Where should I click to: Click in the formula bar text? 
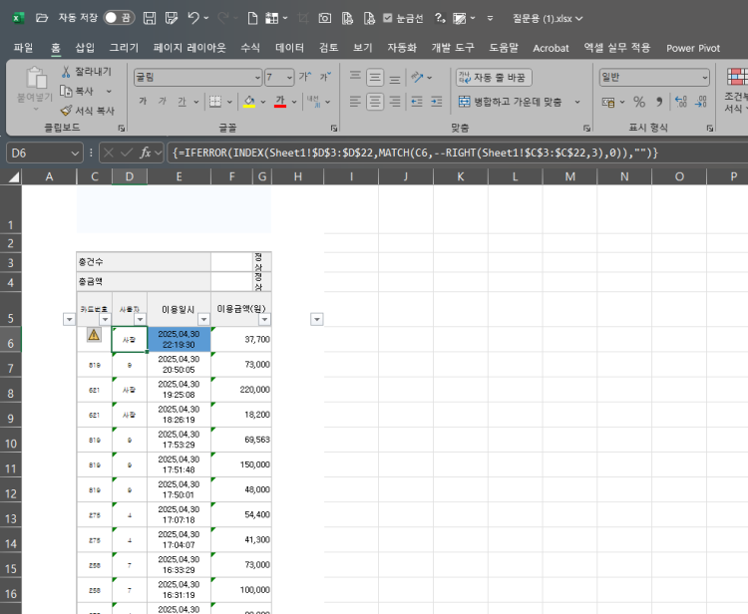[x=415, y=153]
